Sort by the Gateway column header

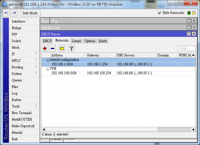[x=101, y=55]
